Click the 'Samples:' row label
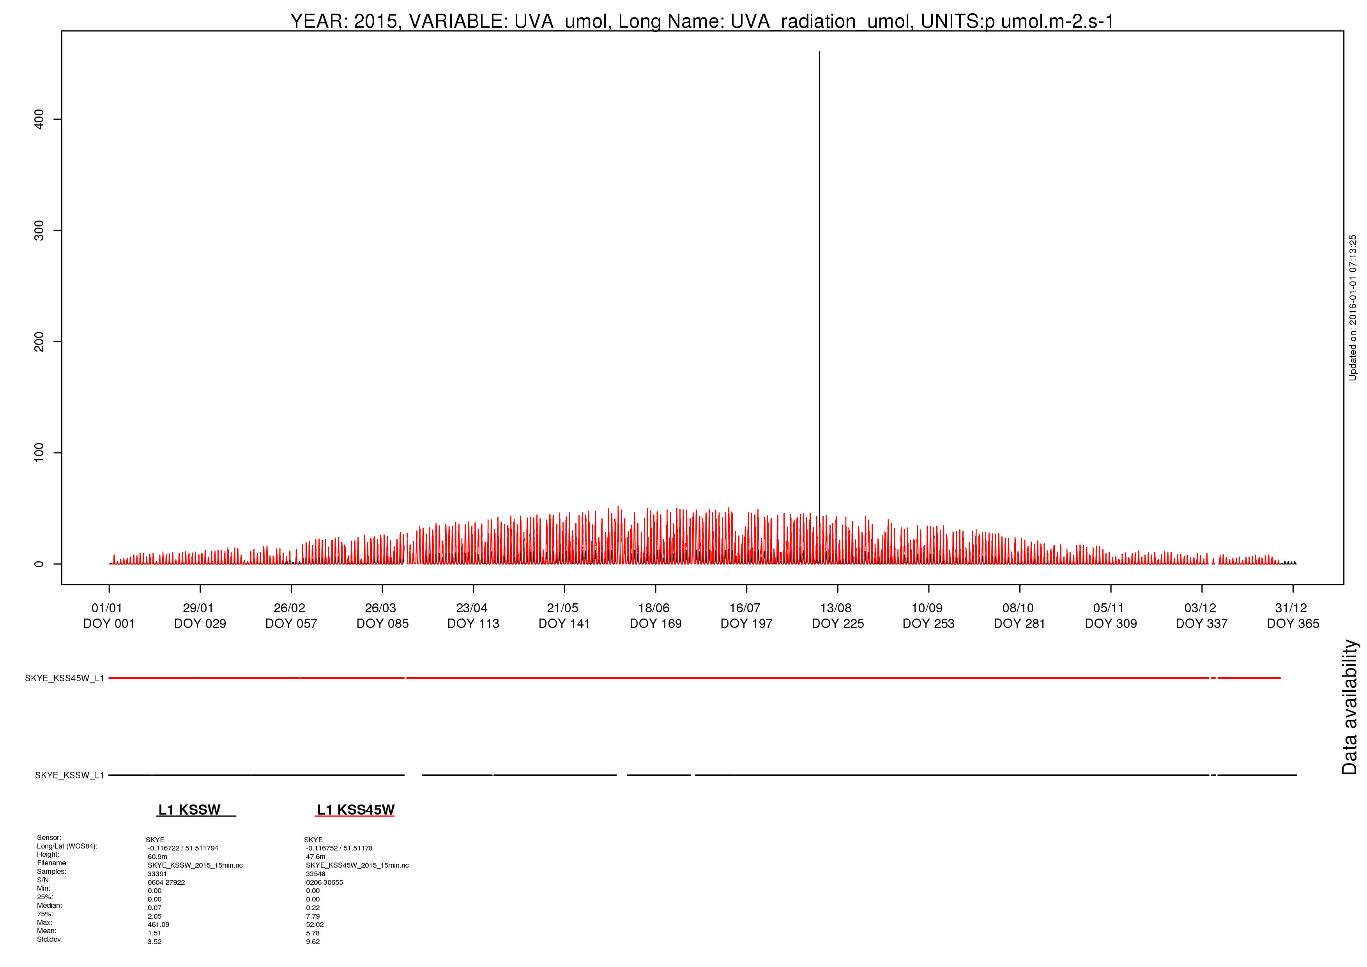The height and width of the screenshot is (967, 1367). click(52, 872)
